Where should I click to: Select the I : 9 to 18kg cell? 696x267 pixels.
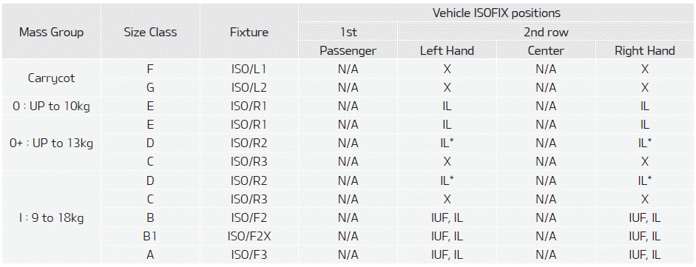(x=51, y=217)
